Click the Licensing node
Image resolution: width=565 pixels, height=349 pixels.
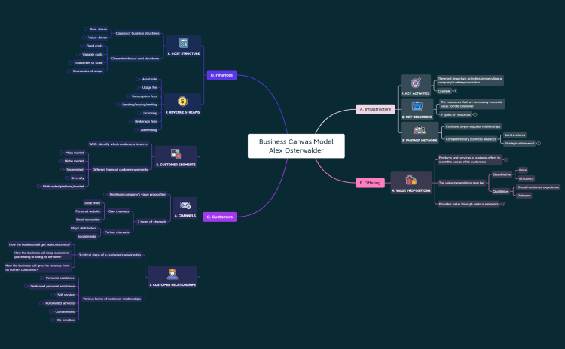[150, 113]
